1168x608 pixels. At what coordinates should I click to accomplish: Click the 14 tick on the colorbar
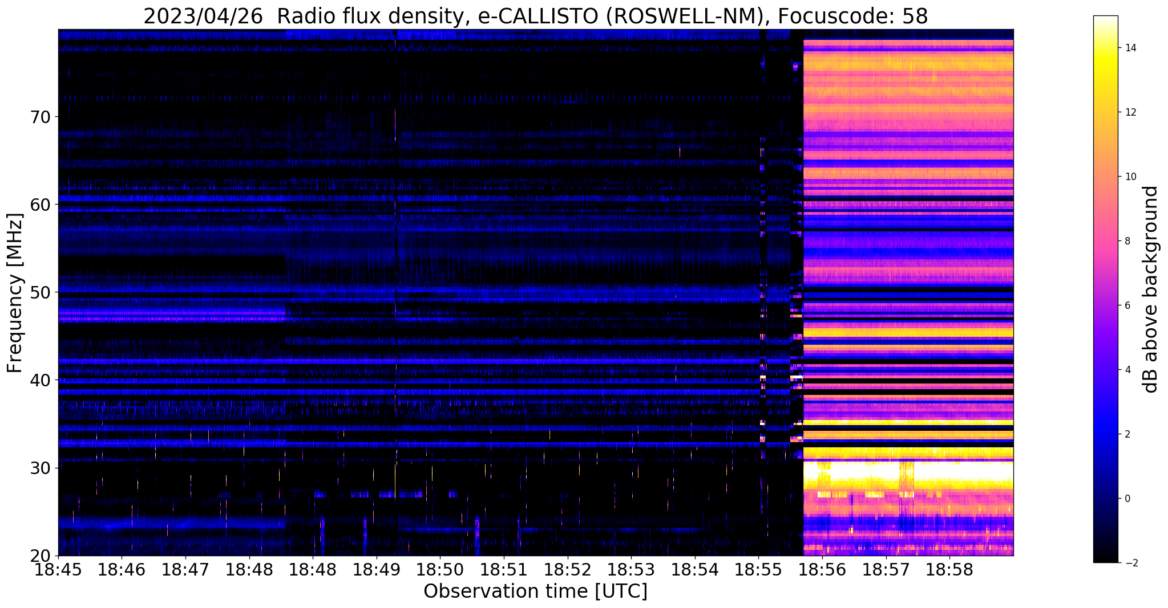click(1130, 48)
